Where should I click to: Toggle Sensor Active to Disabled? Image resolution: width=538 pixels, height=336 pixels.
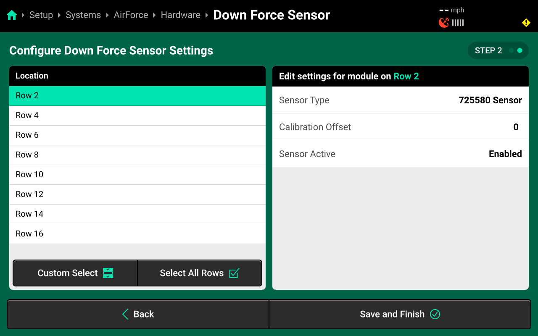point(400,154)
